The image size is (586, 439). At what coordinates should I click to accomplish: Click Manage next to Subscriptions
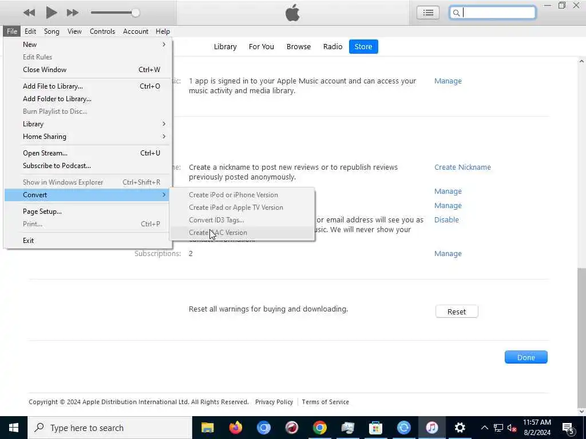pyautogui.click(x=448, y=253)
